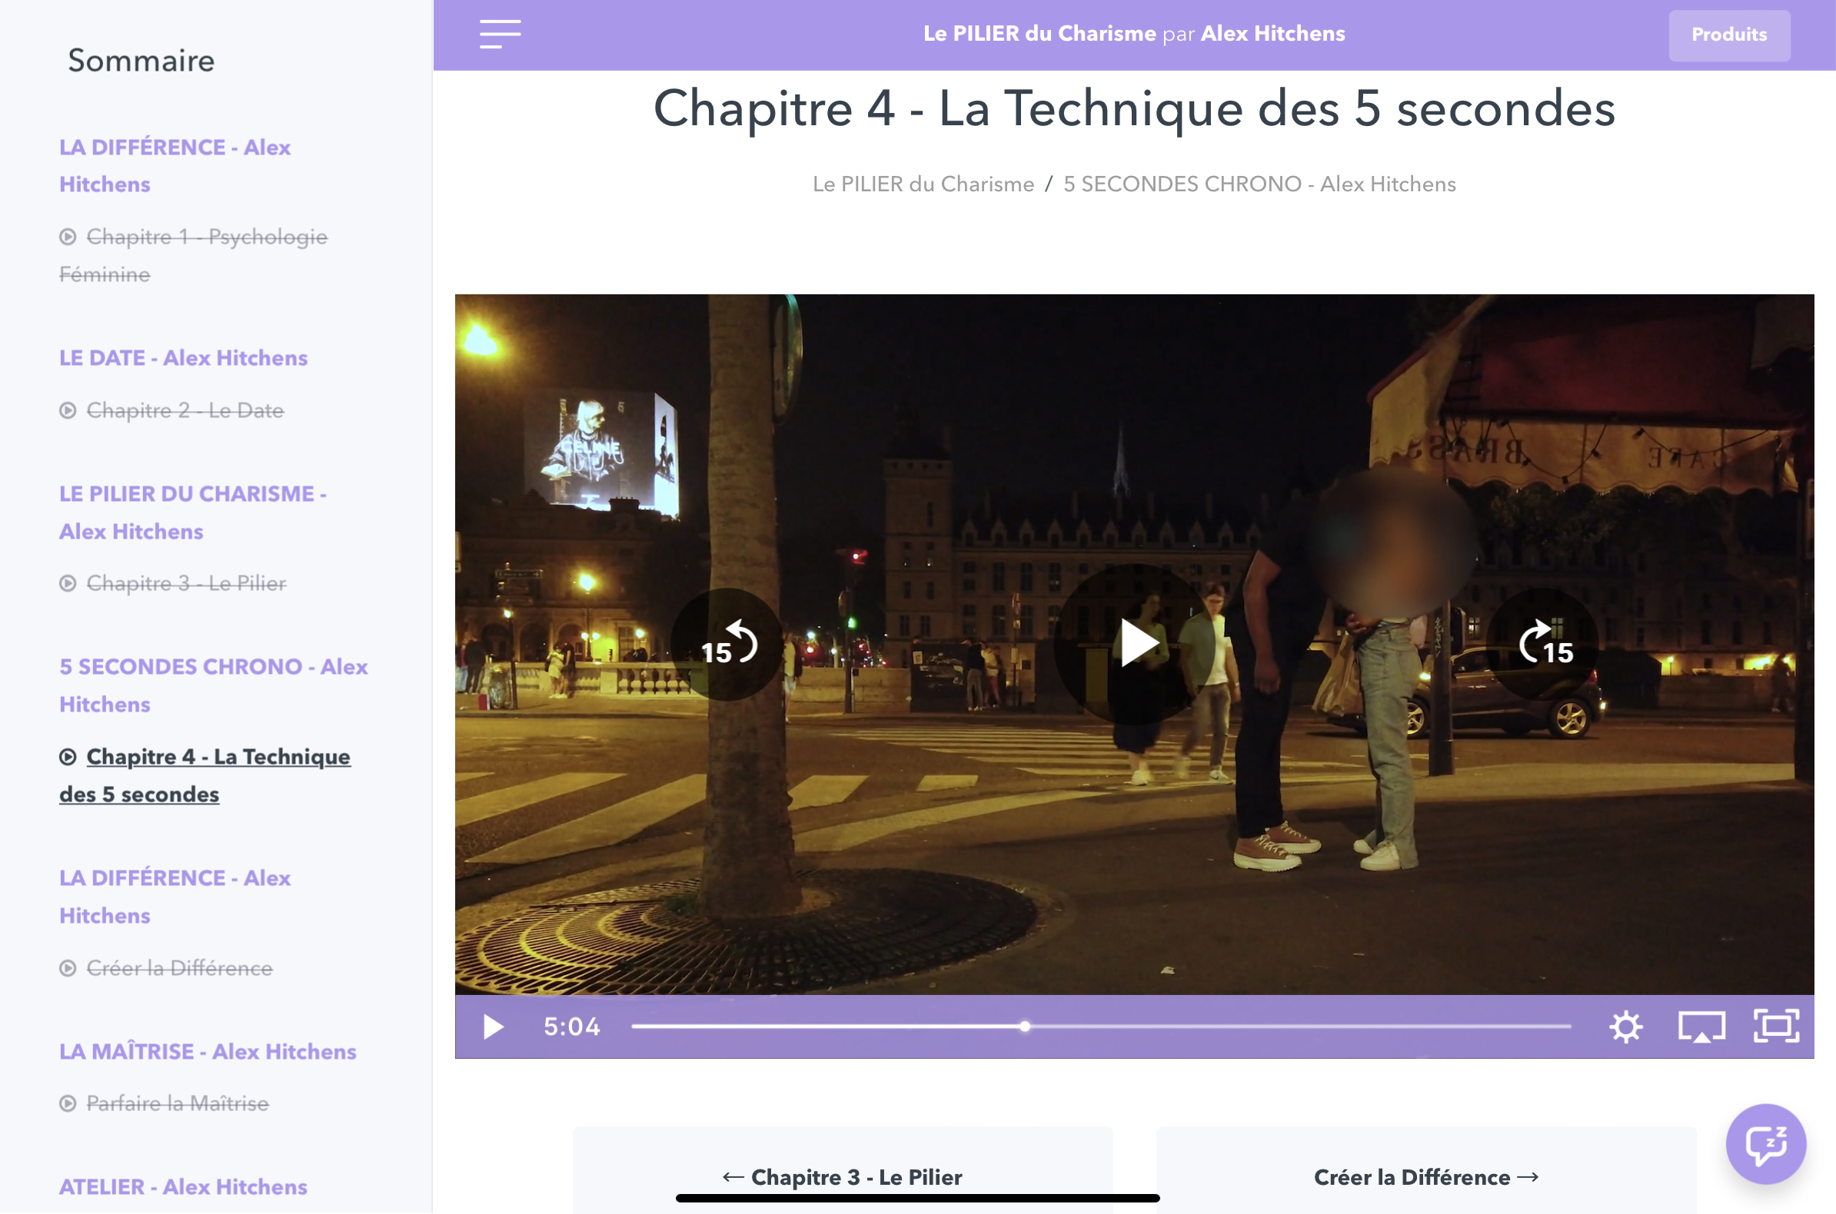Open Parfaire la Maîtrise lesson
The width and height of the screenshot is (1836, 1214).
[178, 1103]
